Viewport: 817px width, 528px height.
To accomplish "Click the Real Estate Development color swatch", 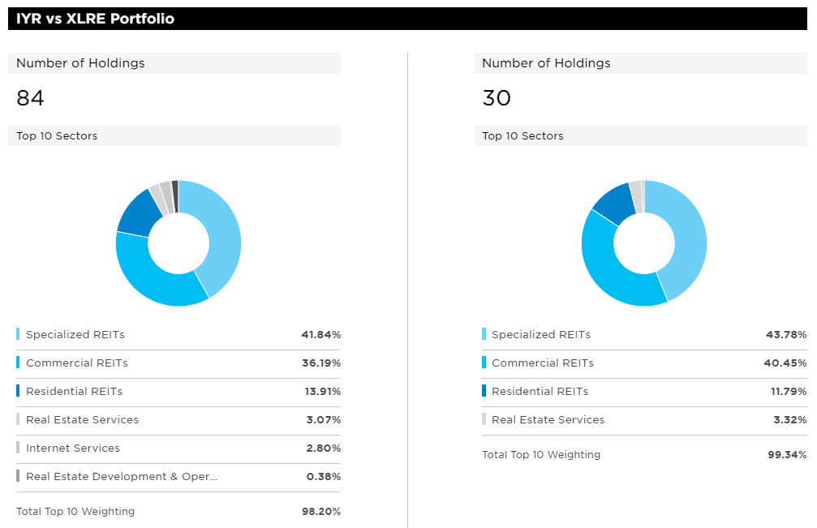I will pos(18,476).
